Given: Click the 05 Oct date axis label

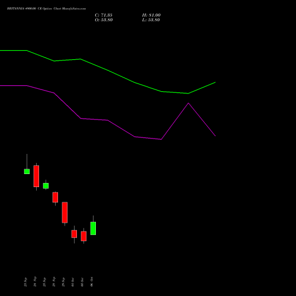Looking at the screenshot, I should [x=82, y=282].
